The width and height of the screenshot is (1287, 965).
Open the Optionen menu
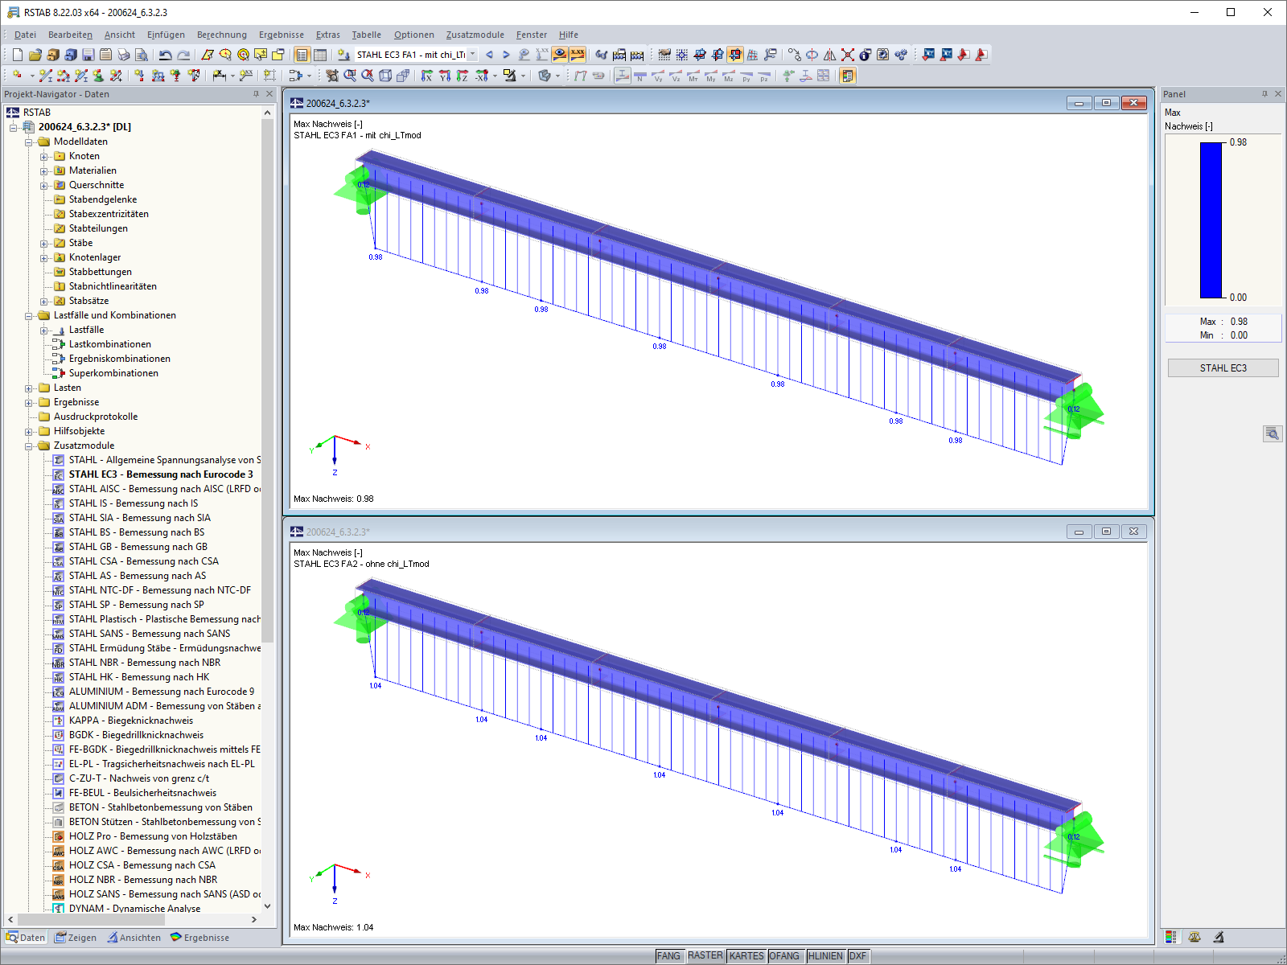click(413, 35)
